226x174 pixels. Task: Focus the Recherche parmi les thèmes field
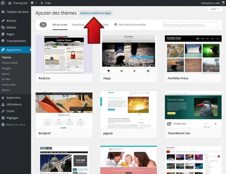pos(190,25)
